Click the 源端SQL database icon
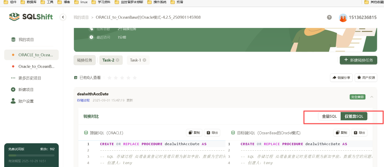Viewport: 384px width, 167px height. click(86, 133)
